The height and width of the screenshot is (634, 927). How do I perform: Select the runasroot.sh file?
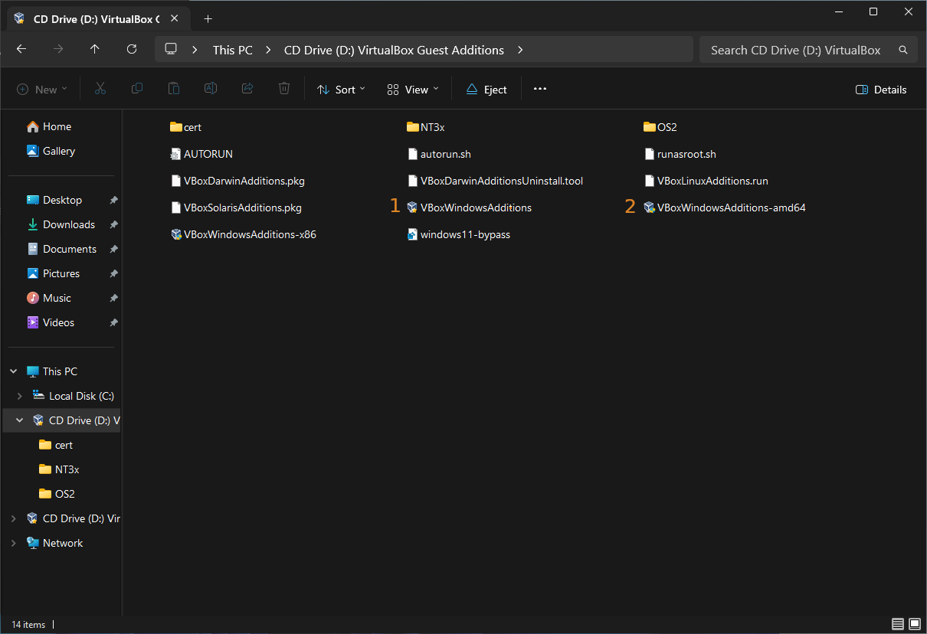pyautogui.click(x=680, y=154)
